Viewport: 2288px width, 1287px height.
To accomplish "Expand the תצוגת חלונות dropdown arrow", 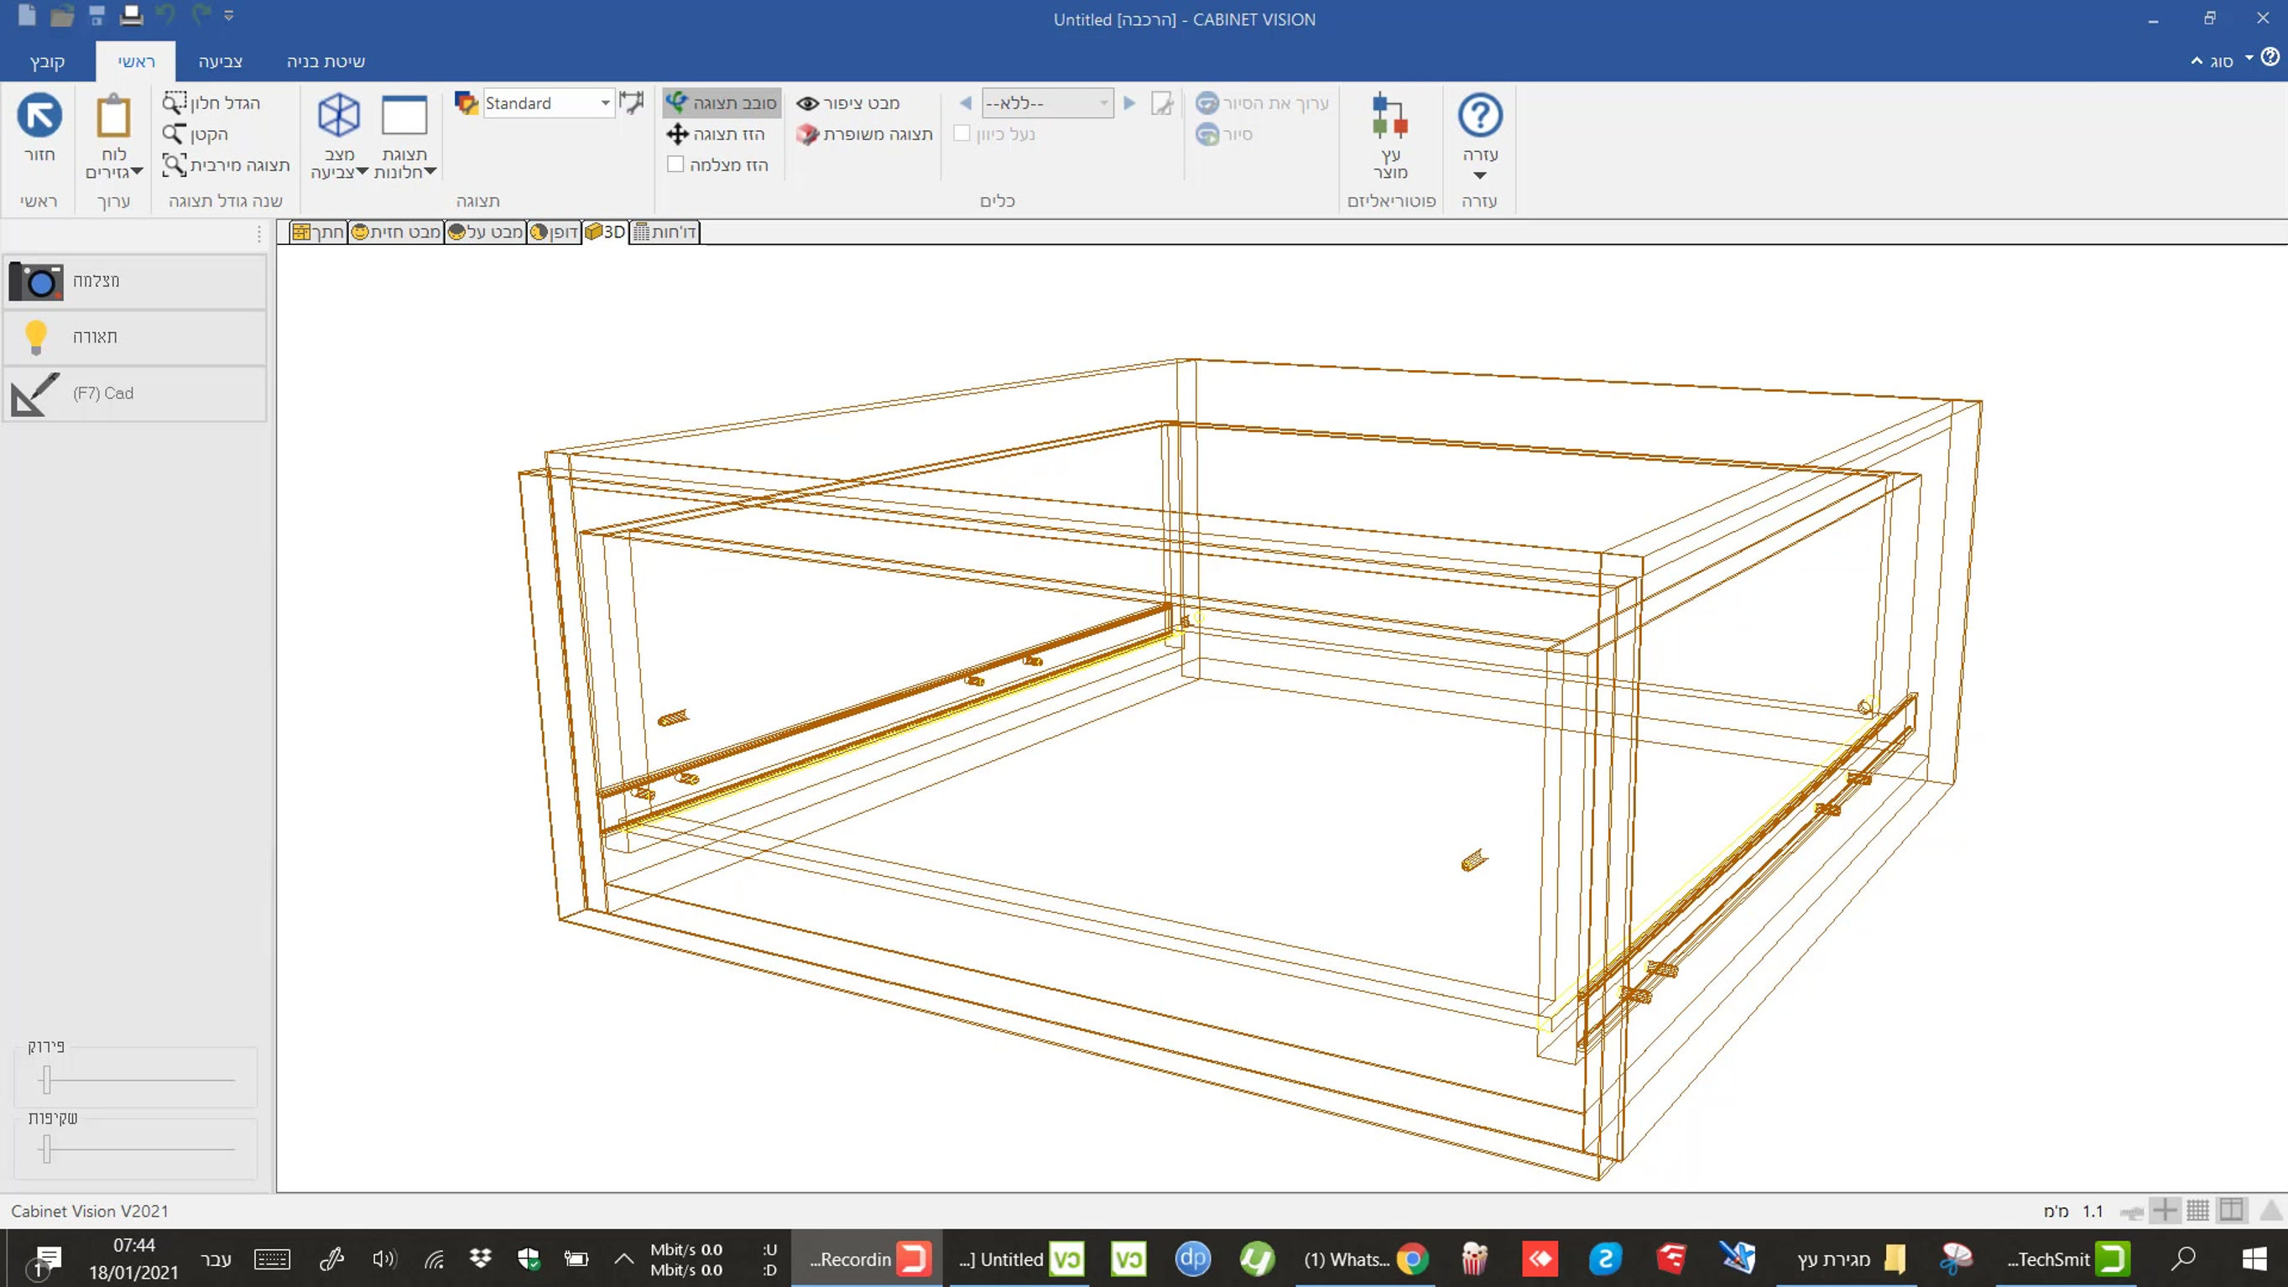I will [430, 171].
